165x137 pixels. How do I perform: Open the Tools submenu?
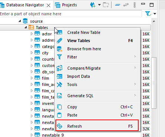pyautogui.click(x=97, y=85)
